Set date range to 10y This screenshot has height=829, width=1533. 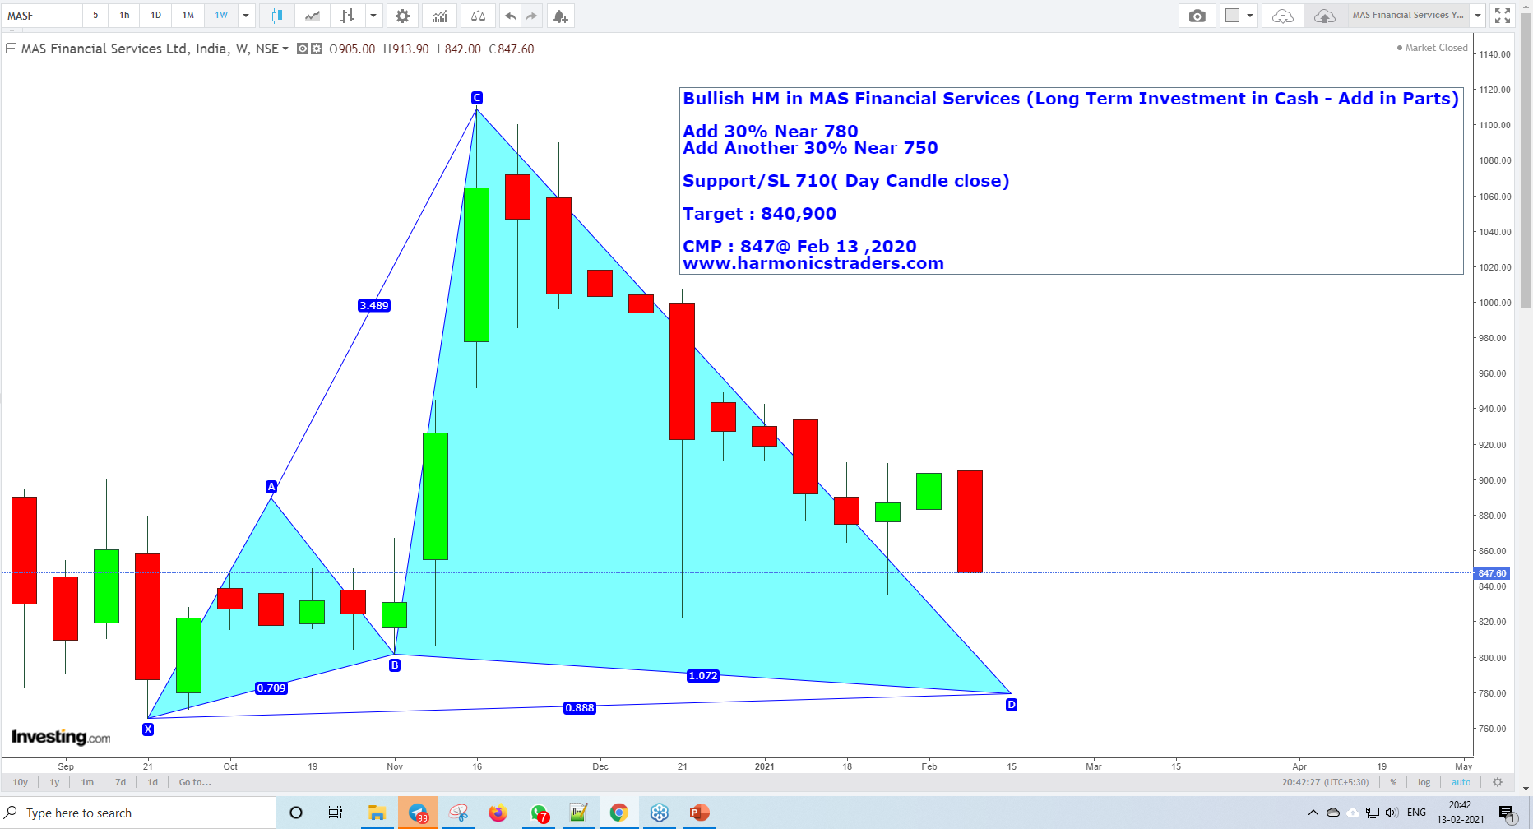click(x=21, y=782)
